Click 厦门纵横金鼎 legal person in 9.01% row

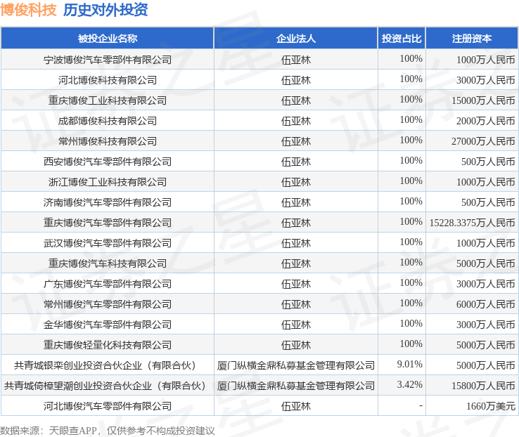click(296, 365)
